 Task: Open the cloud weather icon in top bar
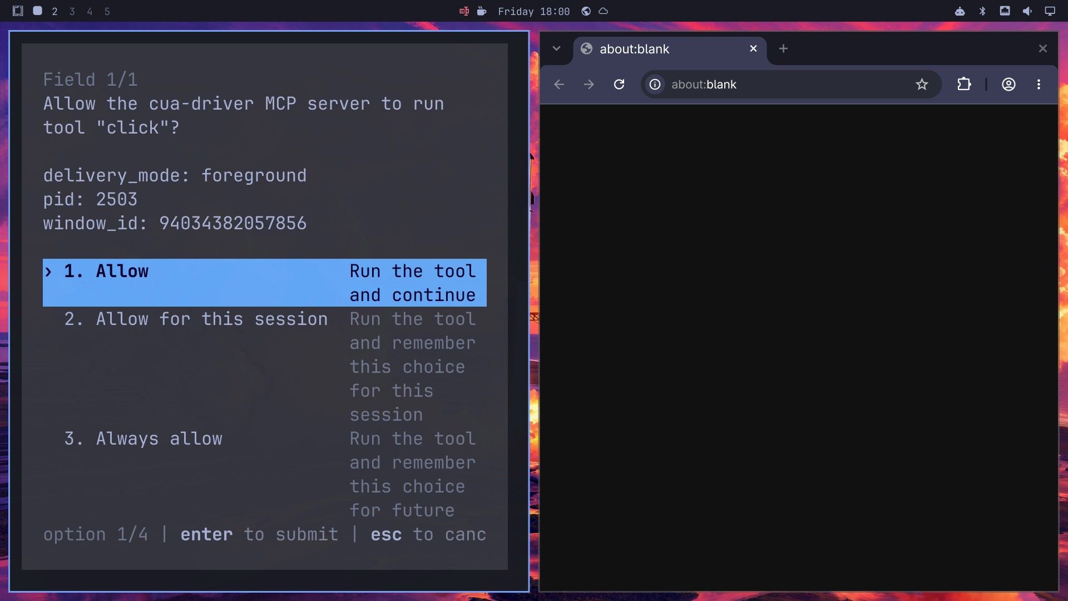tap(604, 11)
